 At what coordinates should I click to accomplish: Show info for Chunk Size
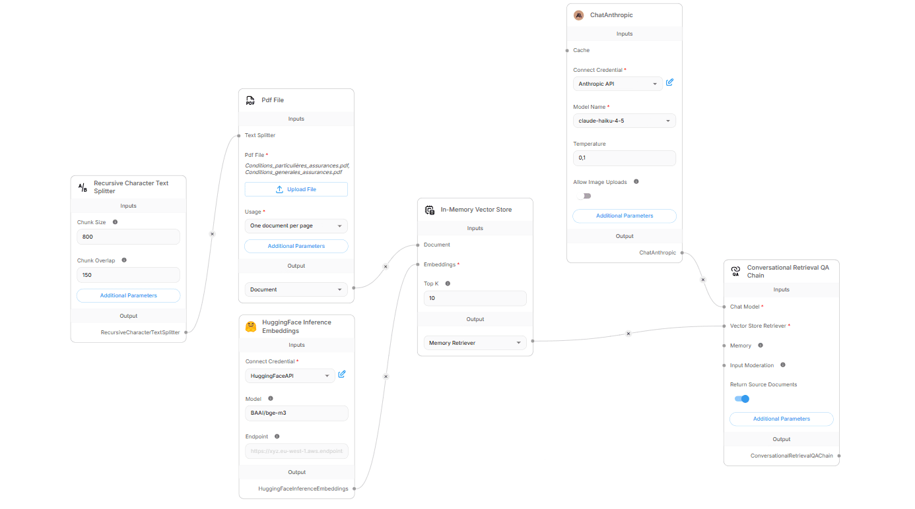tap(115, 222)
